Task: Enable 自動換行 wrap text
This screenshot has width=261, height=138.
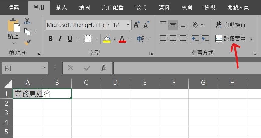Action: (x=231, y=25)
